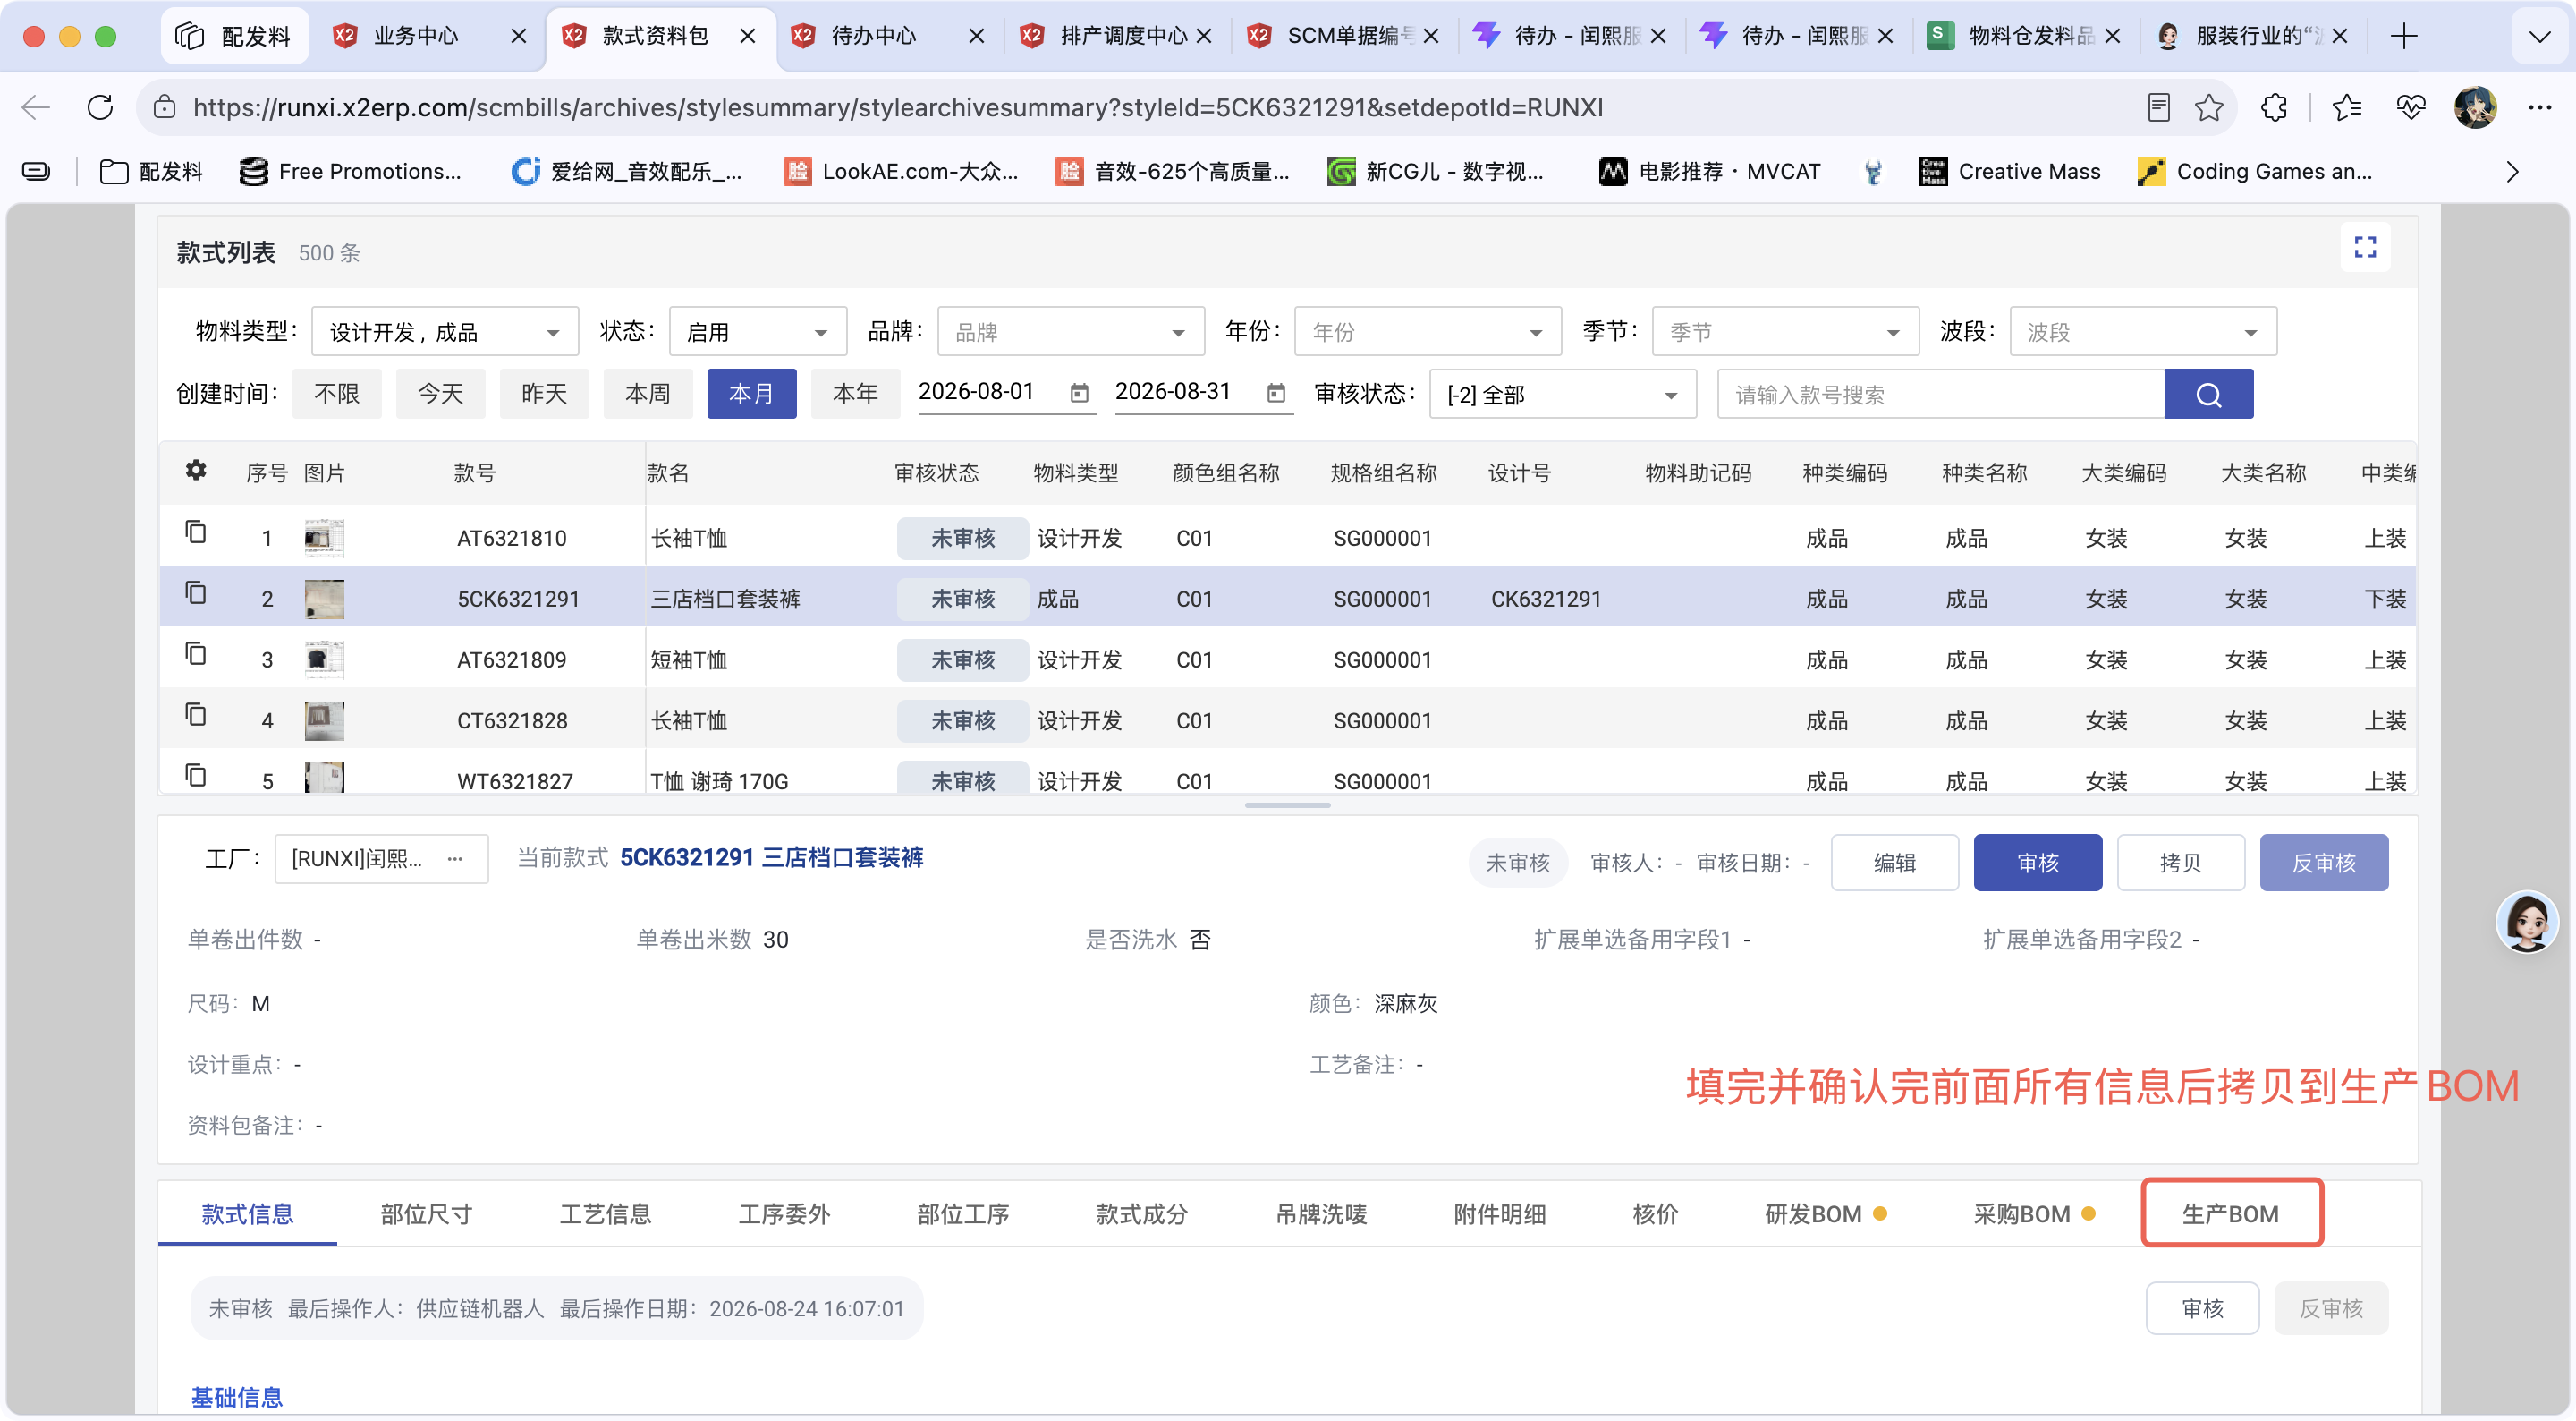
Task: Open the 工厂 [RUNXI] selector
Action: point(382,859)
